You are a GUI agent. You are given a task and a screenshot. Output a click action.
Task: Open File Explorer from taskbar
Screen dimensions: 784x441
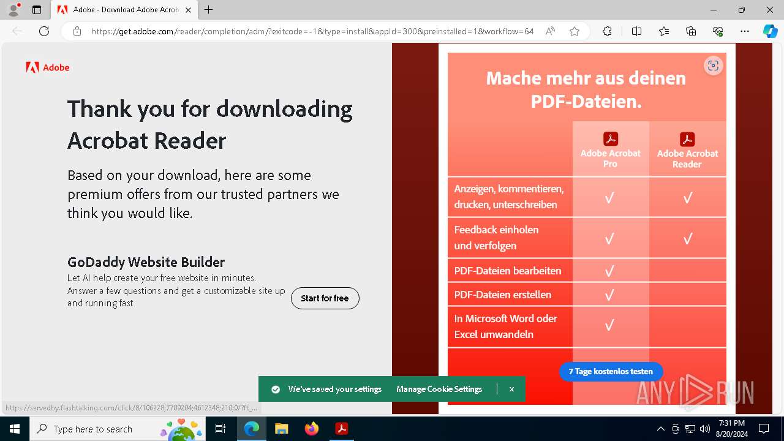point(281,429)
